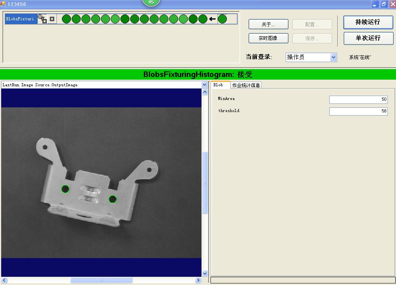Click the BlobsFixturi job tab
The image size is (396, 285).
tap(20, 18)
